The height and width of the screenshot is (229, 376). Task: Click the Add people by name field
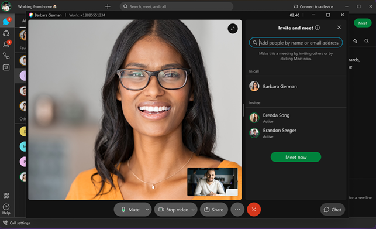click(x=296, y=43)
